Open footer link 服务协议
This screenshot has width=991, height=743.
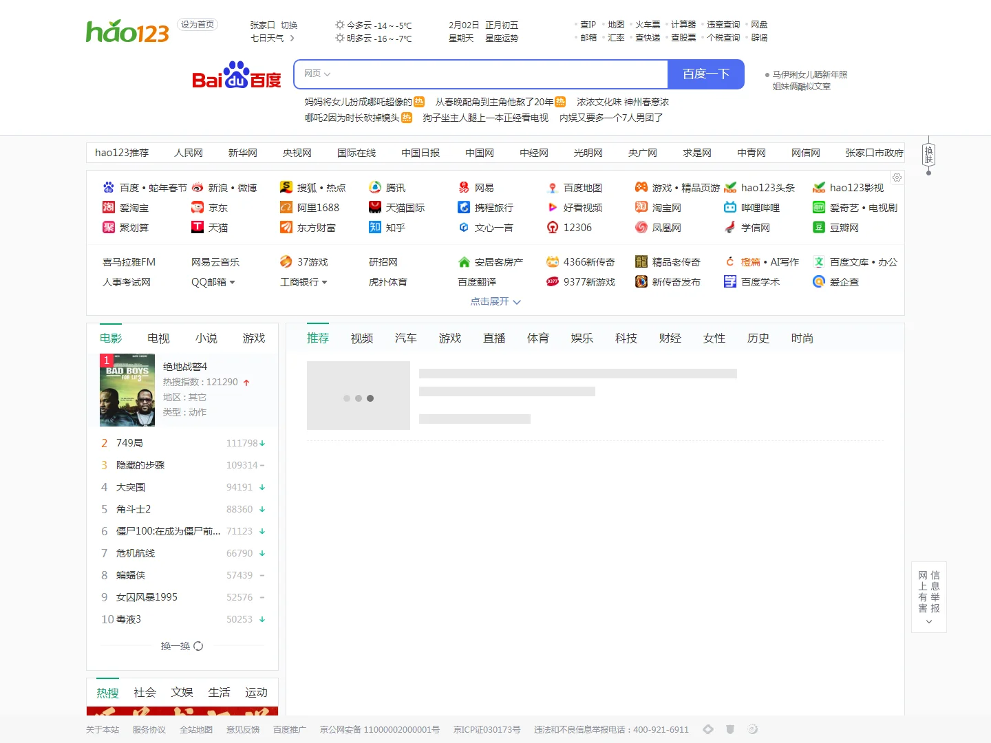coord(149,730)
